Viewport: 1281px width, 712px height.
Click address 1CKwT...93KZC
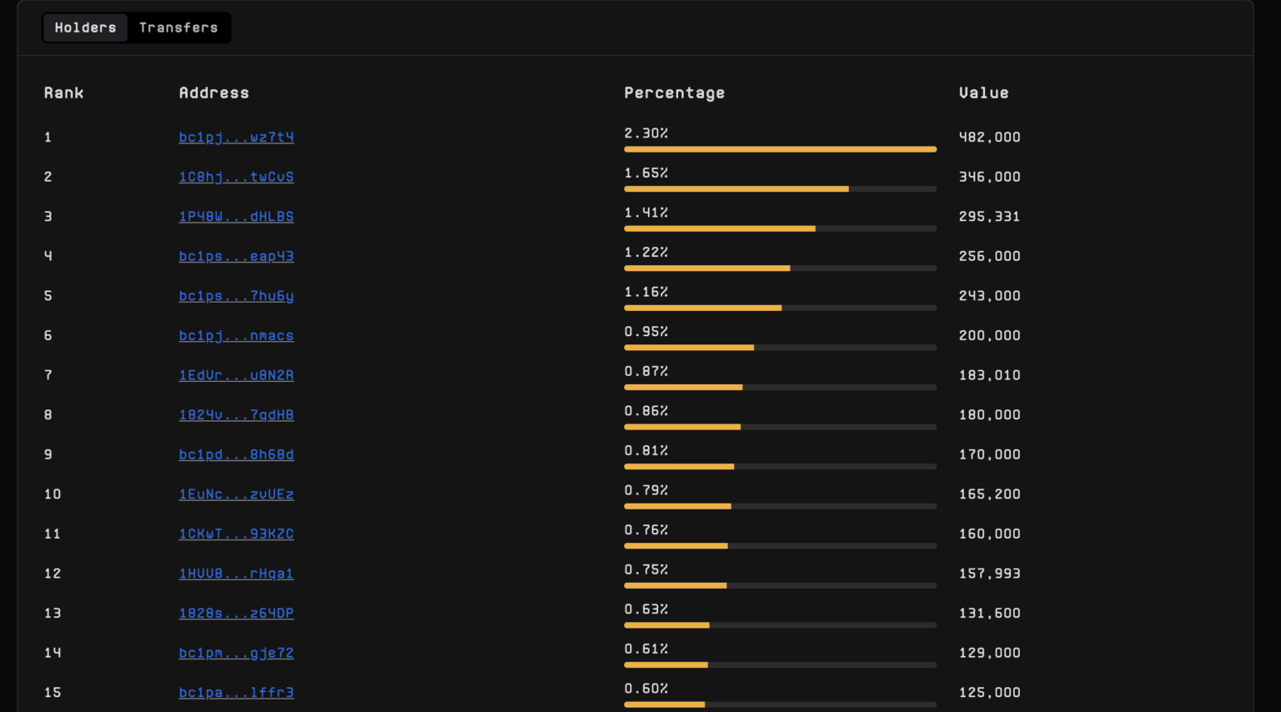(x=236, y=534)
